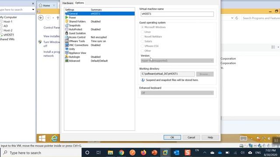Select General in the settings list
The image size is (280, 157).
pyautogui.click(x=100, y=14)
